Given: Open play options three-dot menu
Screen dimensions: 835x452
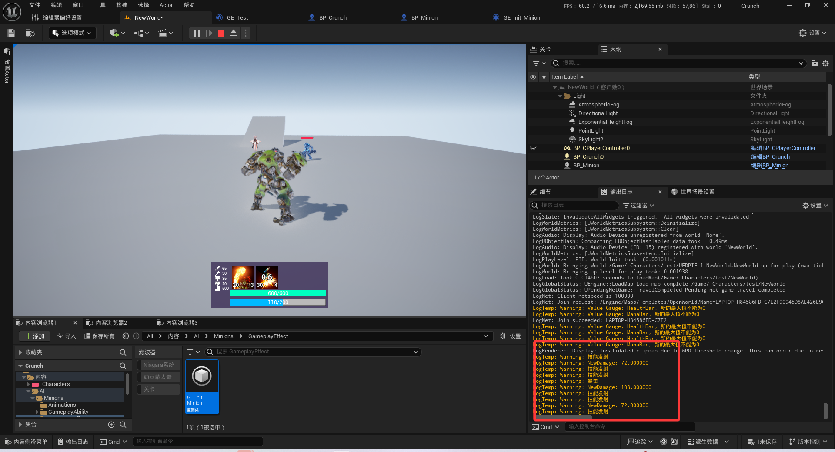Looking at the screenshot, I should pos(246,33).
